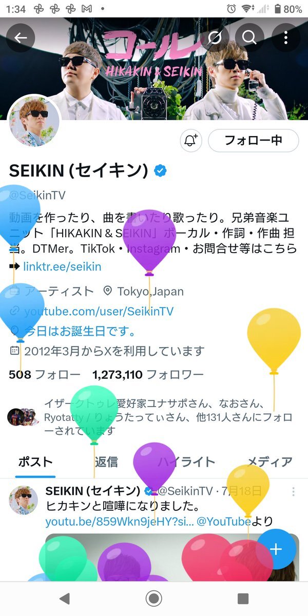Open the three-dot overflow menu in header
Screen dimensions: 308x616
[286, 37]
